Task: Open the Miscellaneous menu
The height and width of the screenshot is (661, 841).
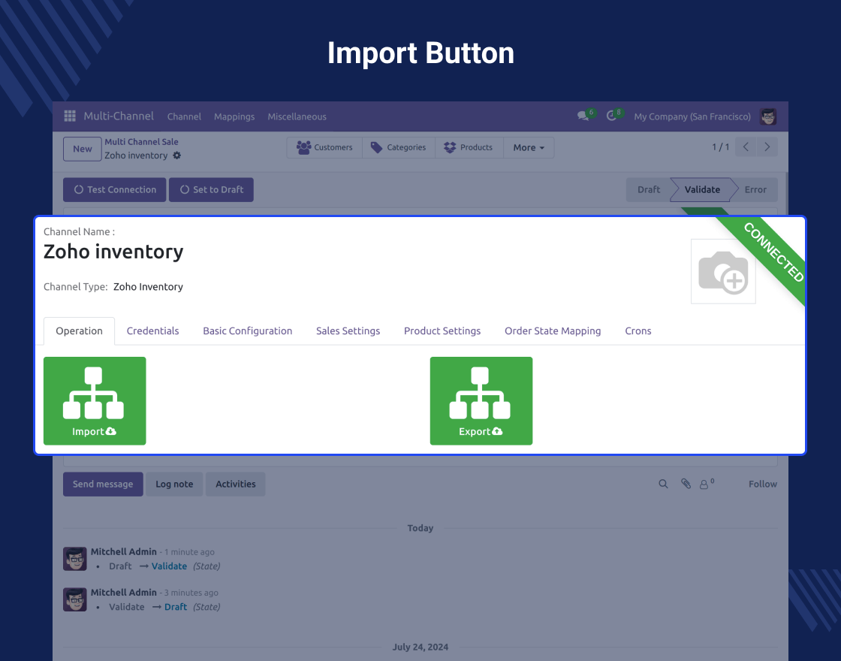Action: [297, 116]
